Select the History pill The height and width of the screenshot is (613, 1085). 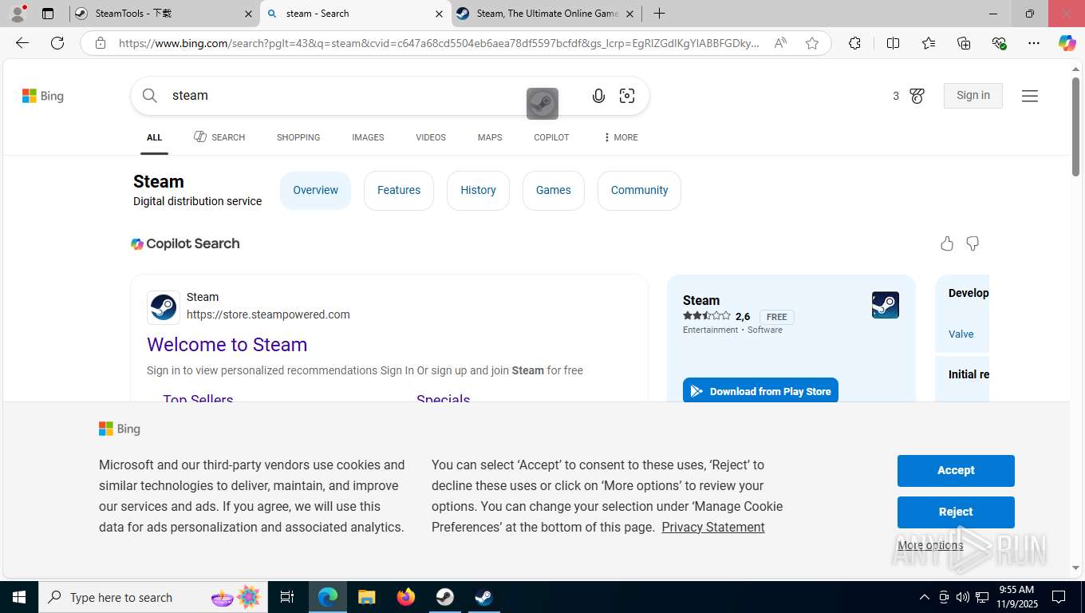[x=478, y=190]
